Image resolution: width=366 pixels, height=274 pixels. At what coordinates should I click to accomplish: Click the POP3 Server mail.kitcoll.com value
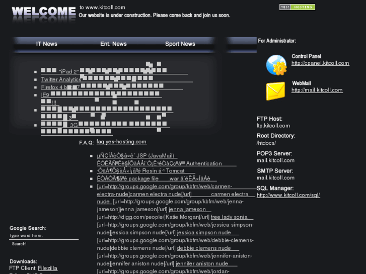coord(275,160)
